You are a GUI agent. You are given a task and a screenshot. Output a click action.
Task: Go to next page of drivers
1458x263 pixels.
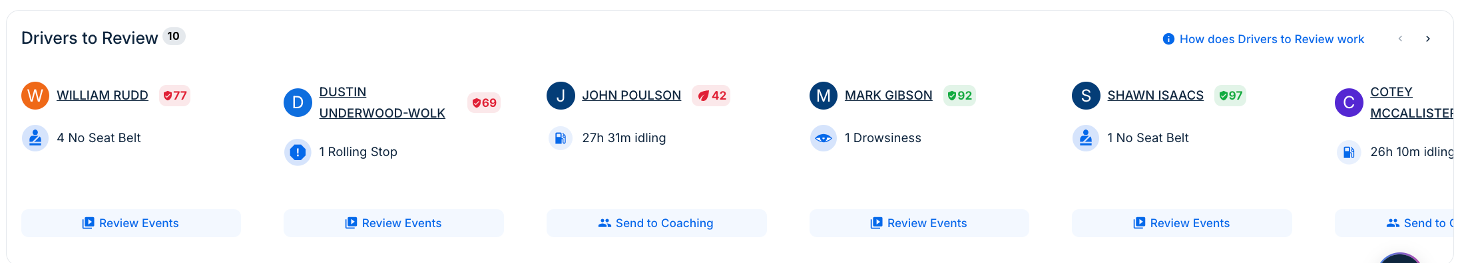coord(1428,39)
